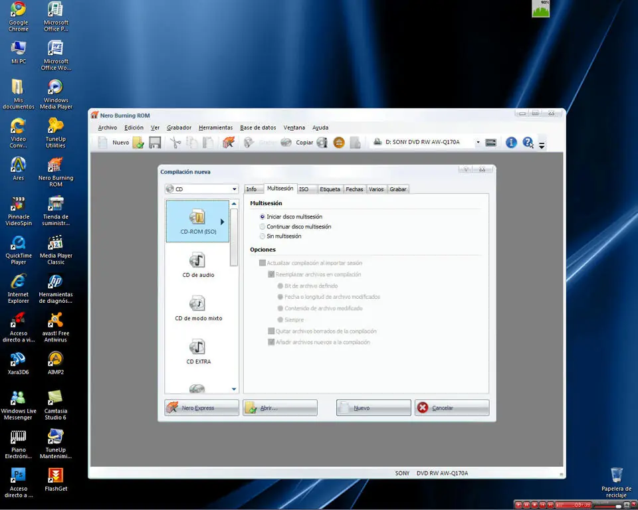Viewport: 638px width, 510px height.
Task: Open the blue info icon in toolbar
Action: (511, 142)
